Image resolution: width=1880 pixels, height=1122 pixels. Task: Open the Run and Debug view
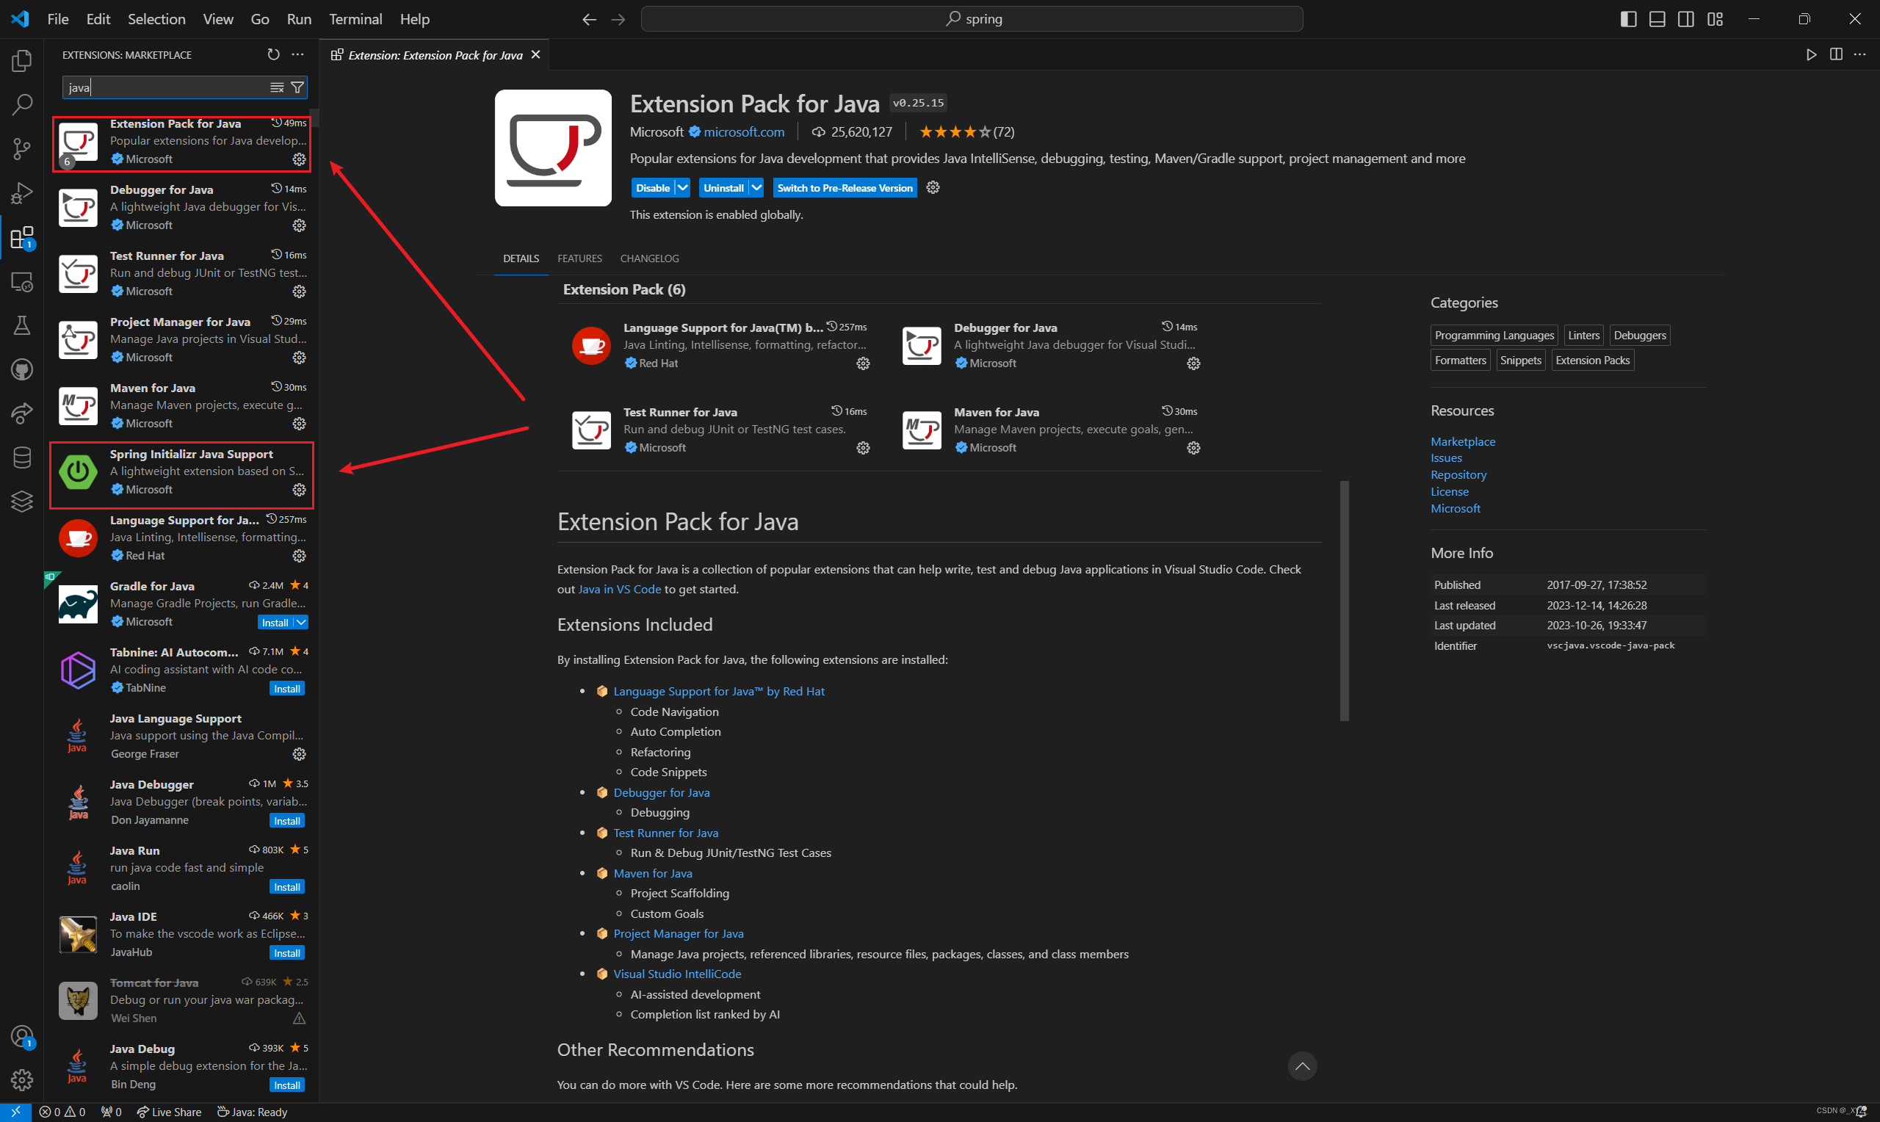[22, 194]
